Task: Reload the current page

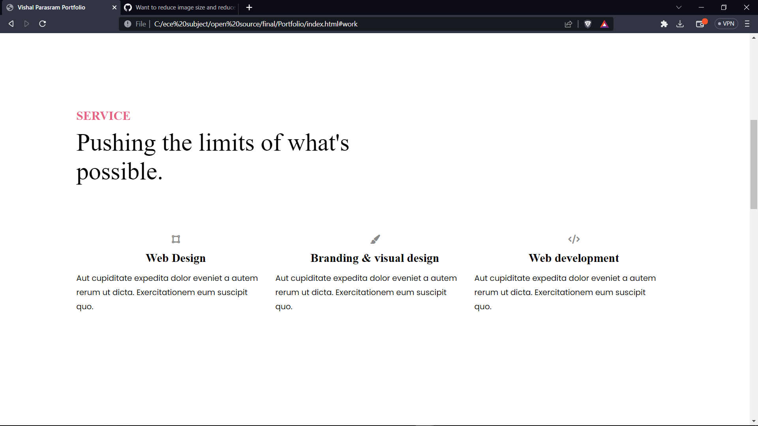Action: tap(42, 24)
